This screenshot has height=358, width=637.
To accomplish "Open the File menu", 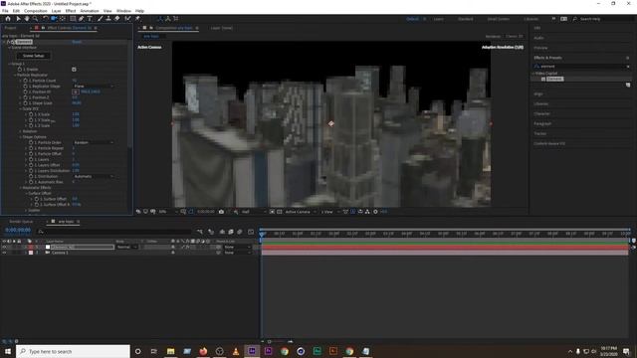I will coord(5,11).
